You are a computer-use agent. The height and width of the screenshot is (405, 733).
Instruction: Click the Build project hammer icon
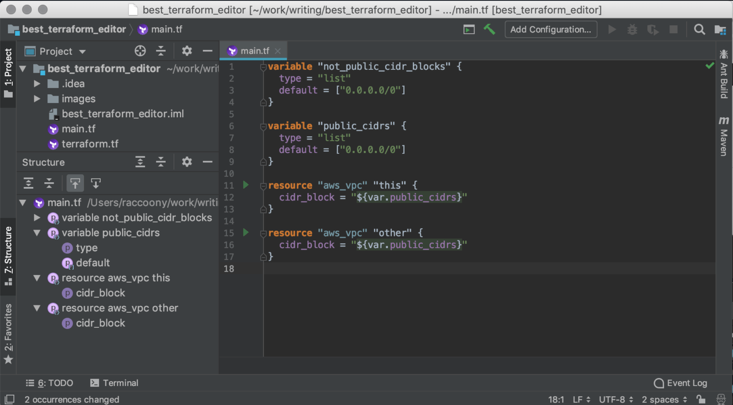489,29
